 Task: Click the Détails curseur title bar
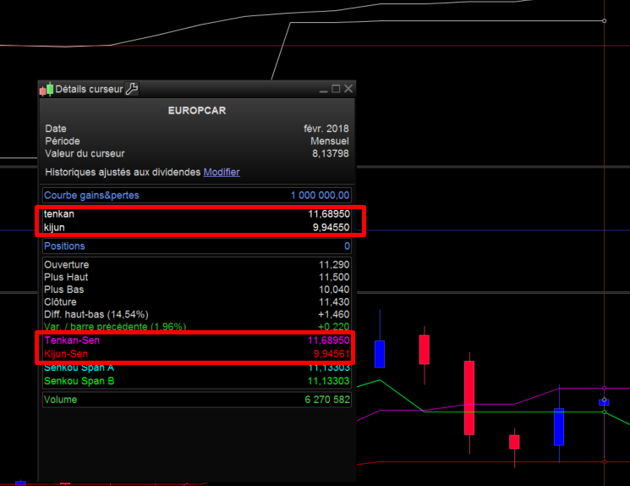197,89
